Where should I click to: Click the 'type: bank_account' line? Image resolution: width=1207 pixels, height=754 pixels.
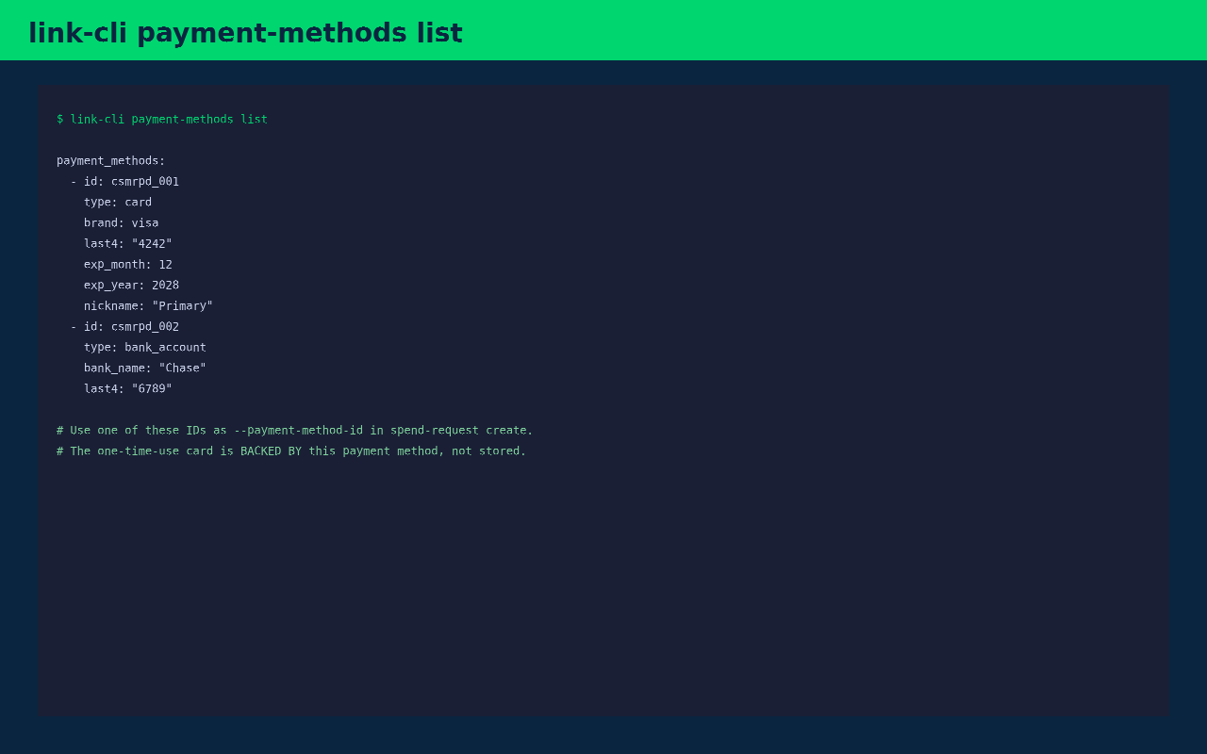(x=145, y=347)
